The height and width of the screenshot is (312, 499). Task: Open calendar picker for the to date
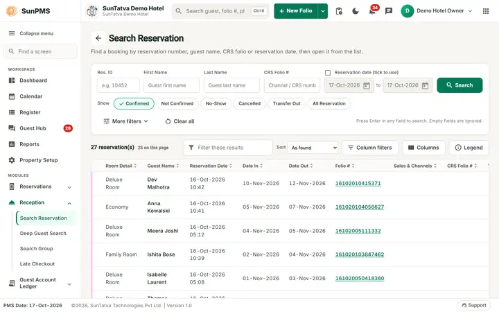tap(425, 85)
